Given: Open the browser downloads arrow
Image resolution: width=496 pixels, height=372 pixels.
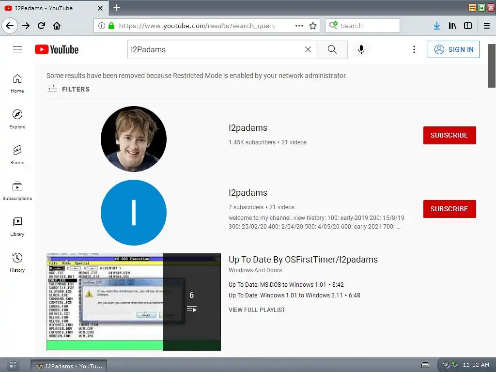Looking at the screenshot, I should 437,26.
